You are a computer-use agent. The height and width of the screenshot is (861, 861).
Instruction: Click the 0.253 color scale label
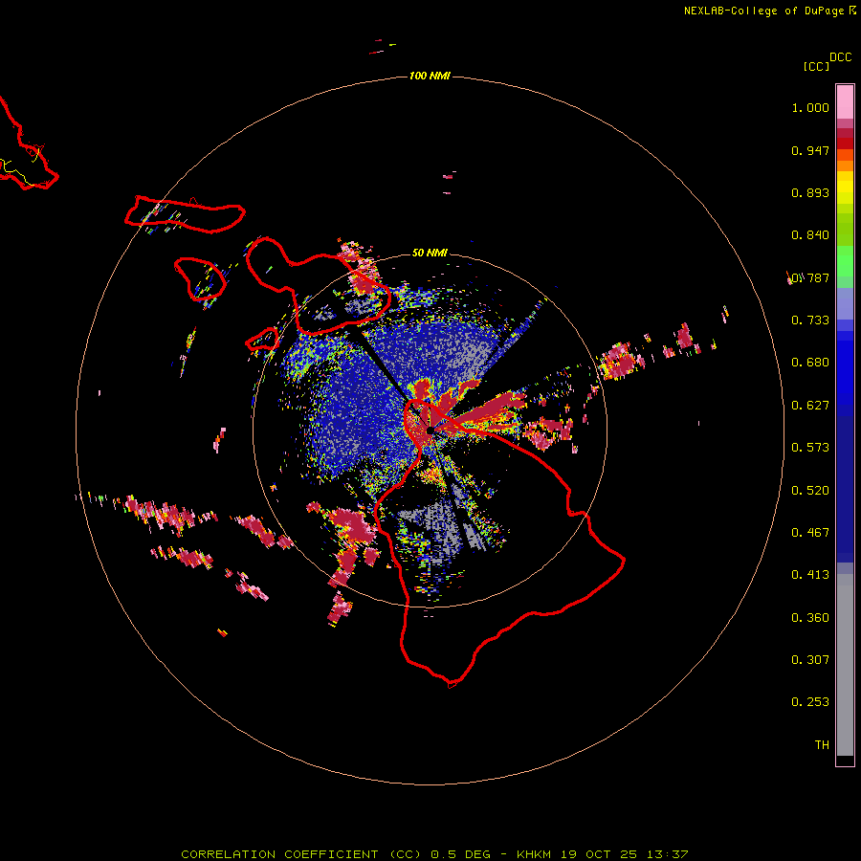(x=810, y=702)
